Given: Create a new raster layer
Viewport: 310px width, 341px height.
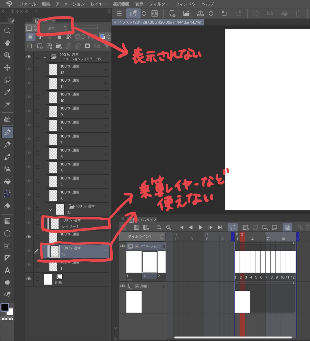Looking at the screenshot, I should (40, 46).
